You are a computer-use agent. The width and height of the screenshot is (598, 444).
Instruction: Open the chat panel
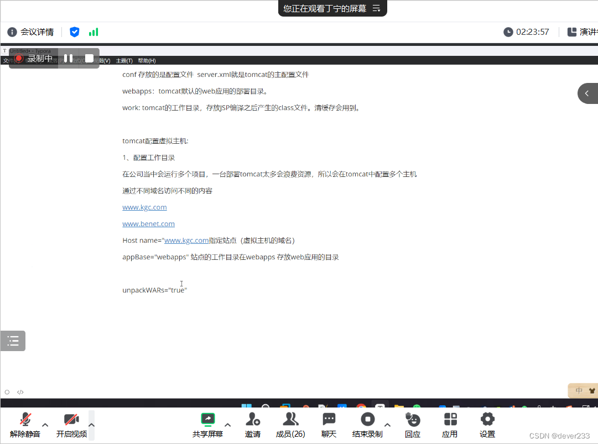click(x=329, y=425)
